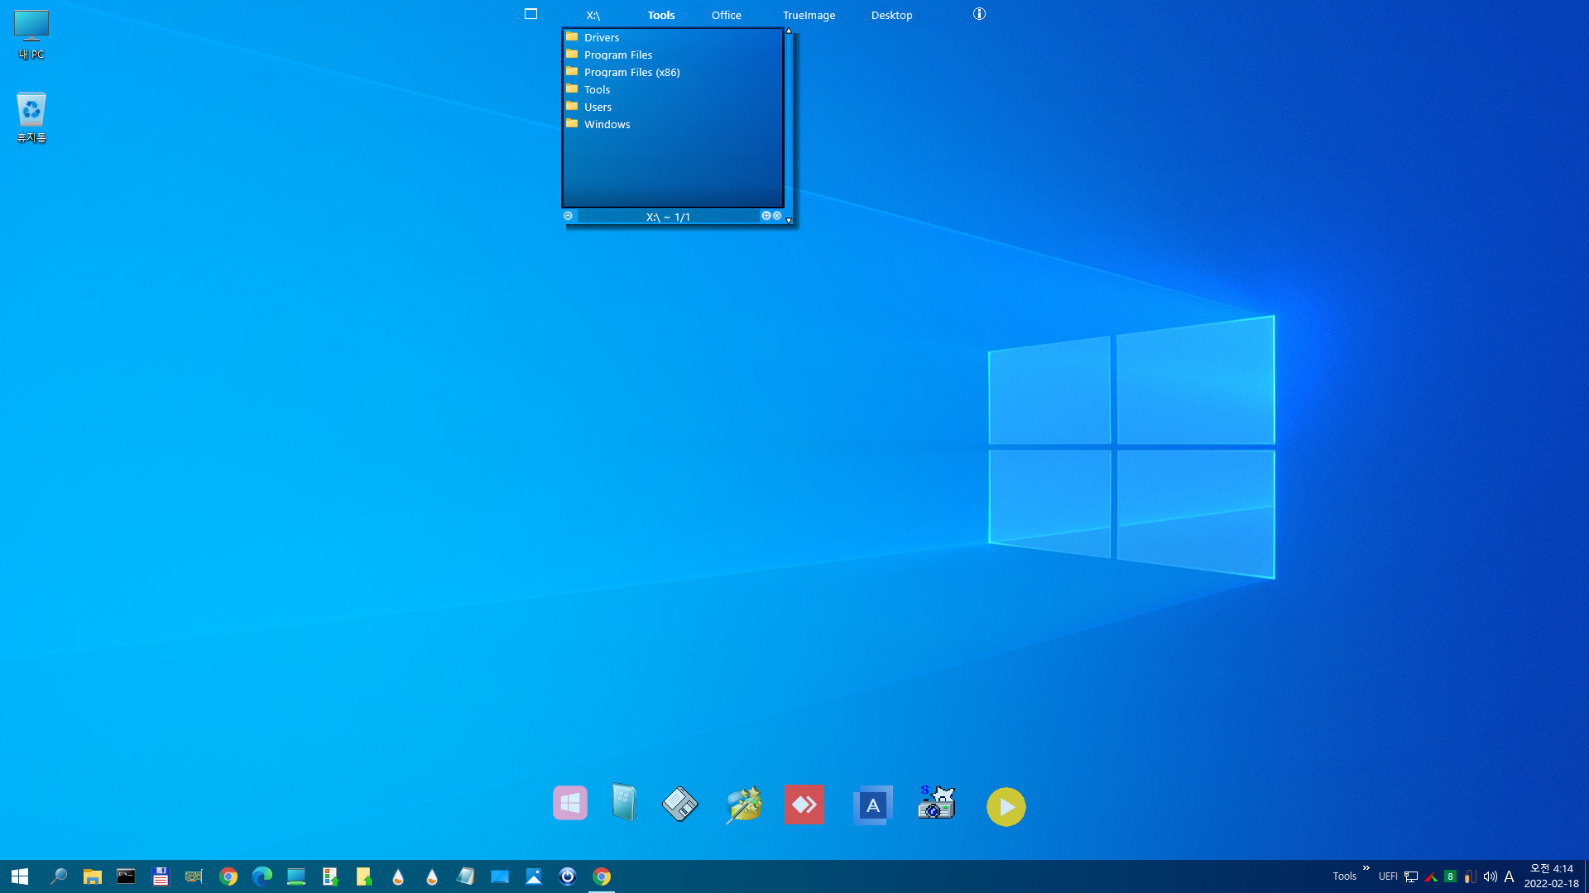Launch the yellow play button media player

[x=1006, y=807]
